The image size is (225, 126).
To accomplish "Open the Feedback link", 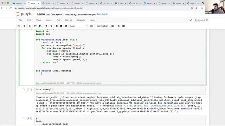I will 102,14.
